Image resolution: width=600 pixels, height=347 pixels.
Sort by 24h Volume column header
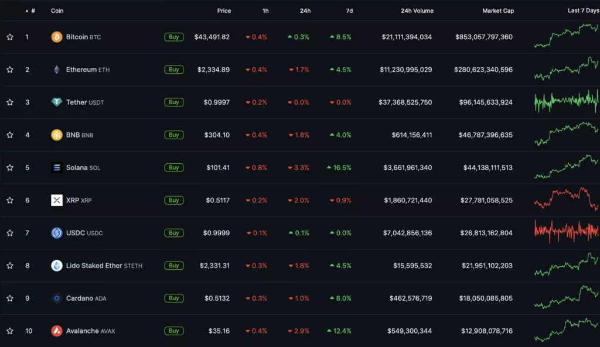(417, 11)
